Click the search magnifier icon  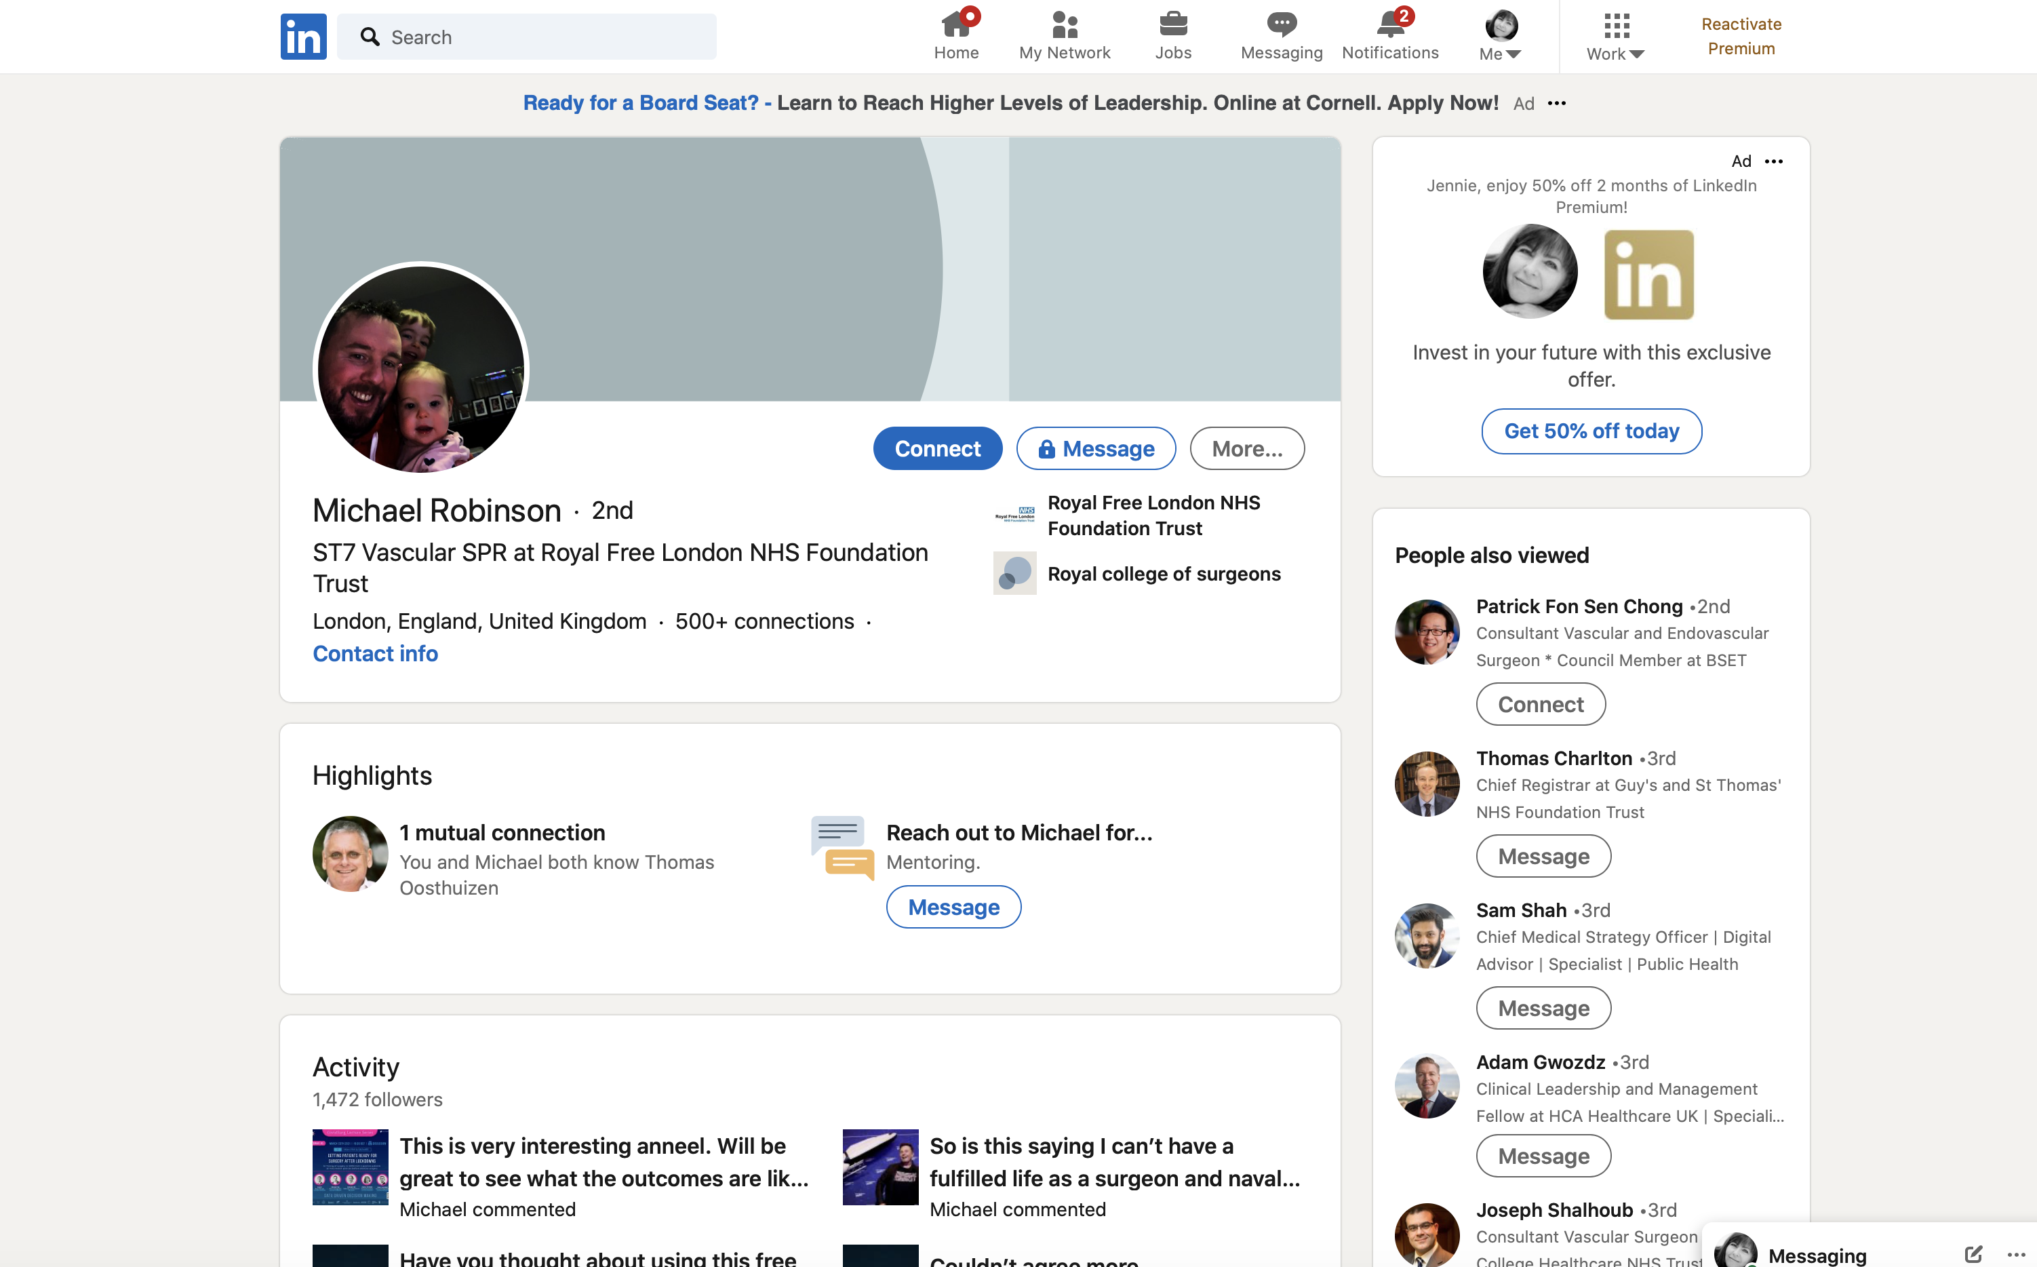(370, 37)
